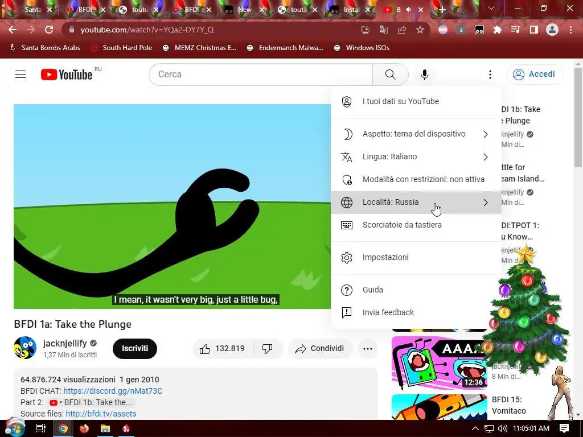Open File Explorer from the taskbar

105,428
